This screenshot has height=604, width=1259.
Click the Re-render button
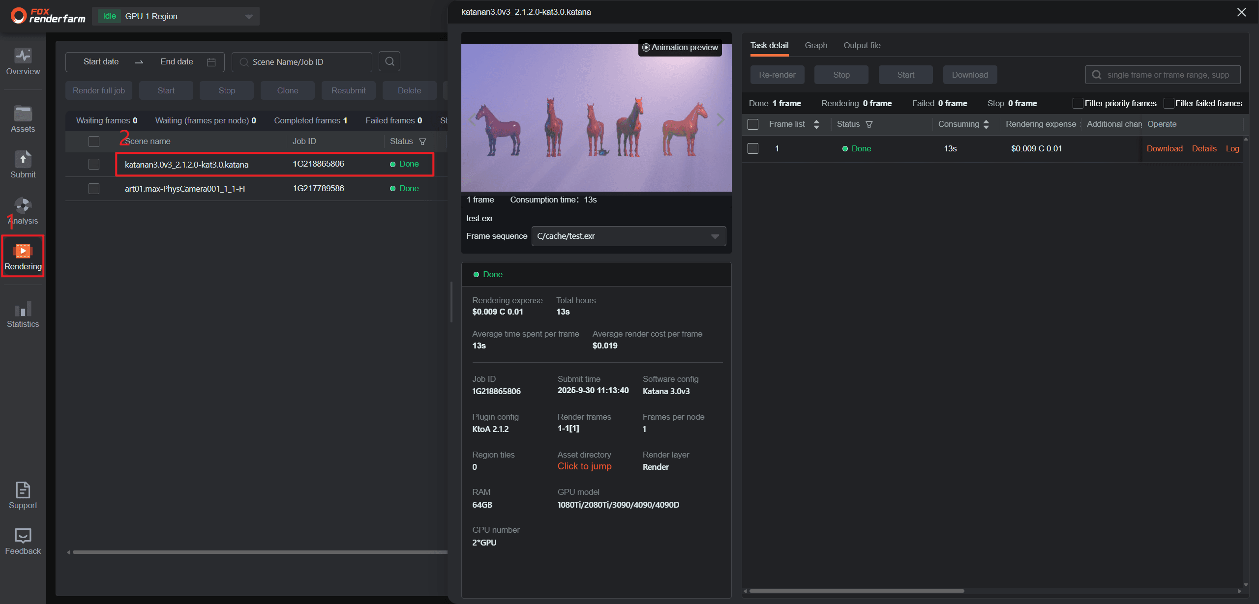point(777,75)
